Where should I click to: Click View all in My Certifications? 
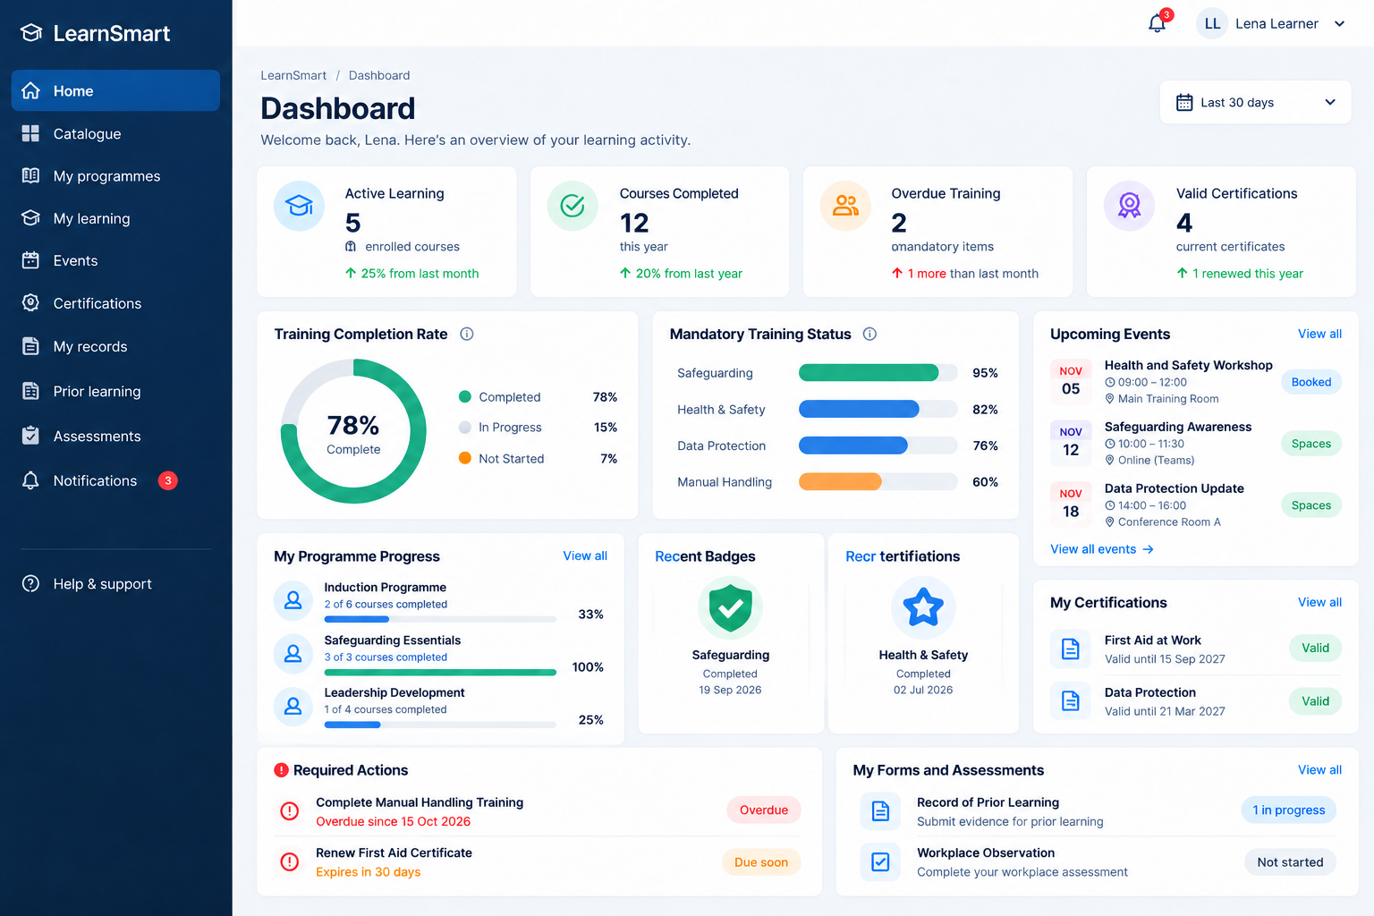[1319, 602]
